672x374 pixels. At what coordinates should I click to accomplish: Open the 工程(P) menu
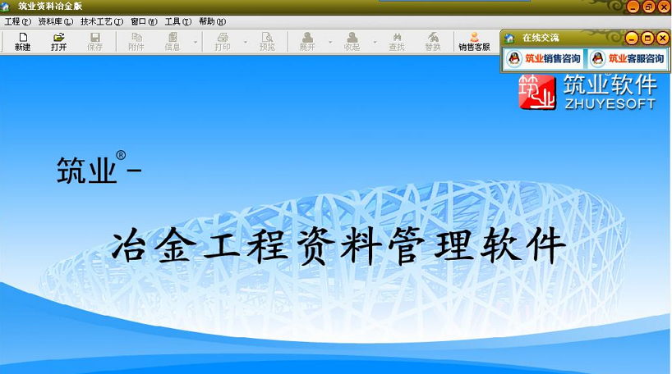pos(17,21)
